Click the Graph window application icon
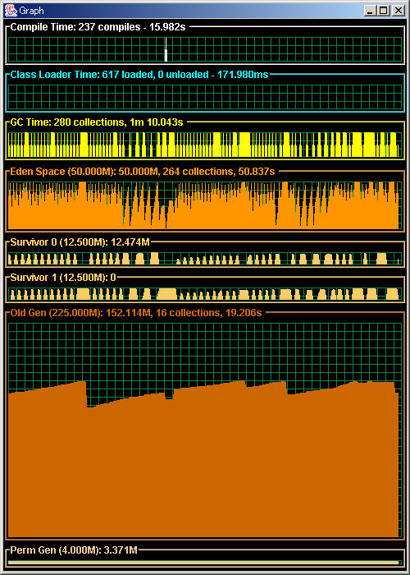The height and width of the screenshot is (575, 410). pyautogui.click(x=11, y=11)
